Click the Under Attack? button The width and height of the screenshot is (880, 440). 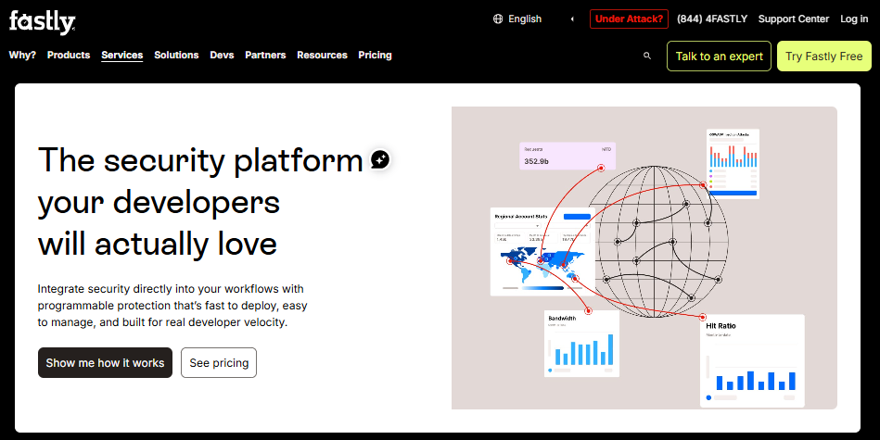click(629, 19)
